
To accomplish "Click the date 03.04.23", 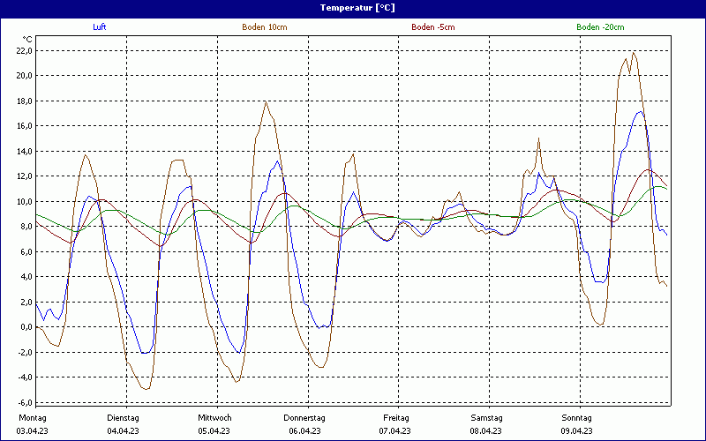I will point(33,431).
